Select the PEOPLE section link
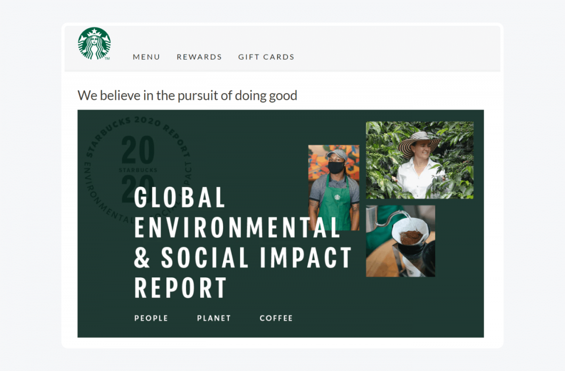565x371 pixels. point(151,318)
